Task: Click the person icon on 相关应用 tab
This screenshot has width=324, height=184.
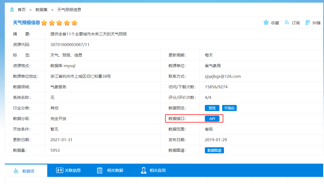Action: coord(144,171)
